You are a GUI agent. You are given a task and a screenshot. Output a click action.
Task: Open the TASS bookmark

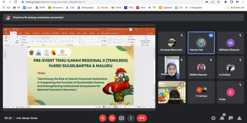click(129, 8)
